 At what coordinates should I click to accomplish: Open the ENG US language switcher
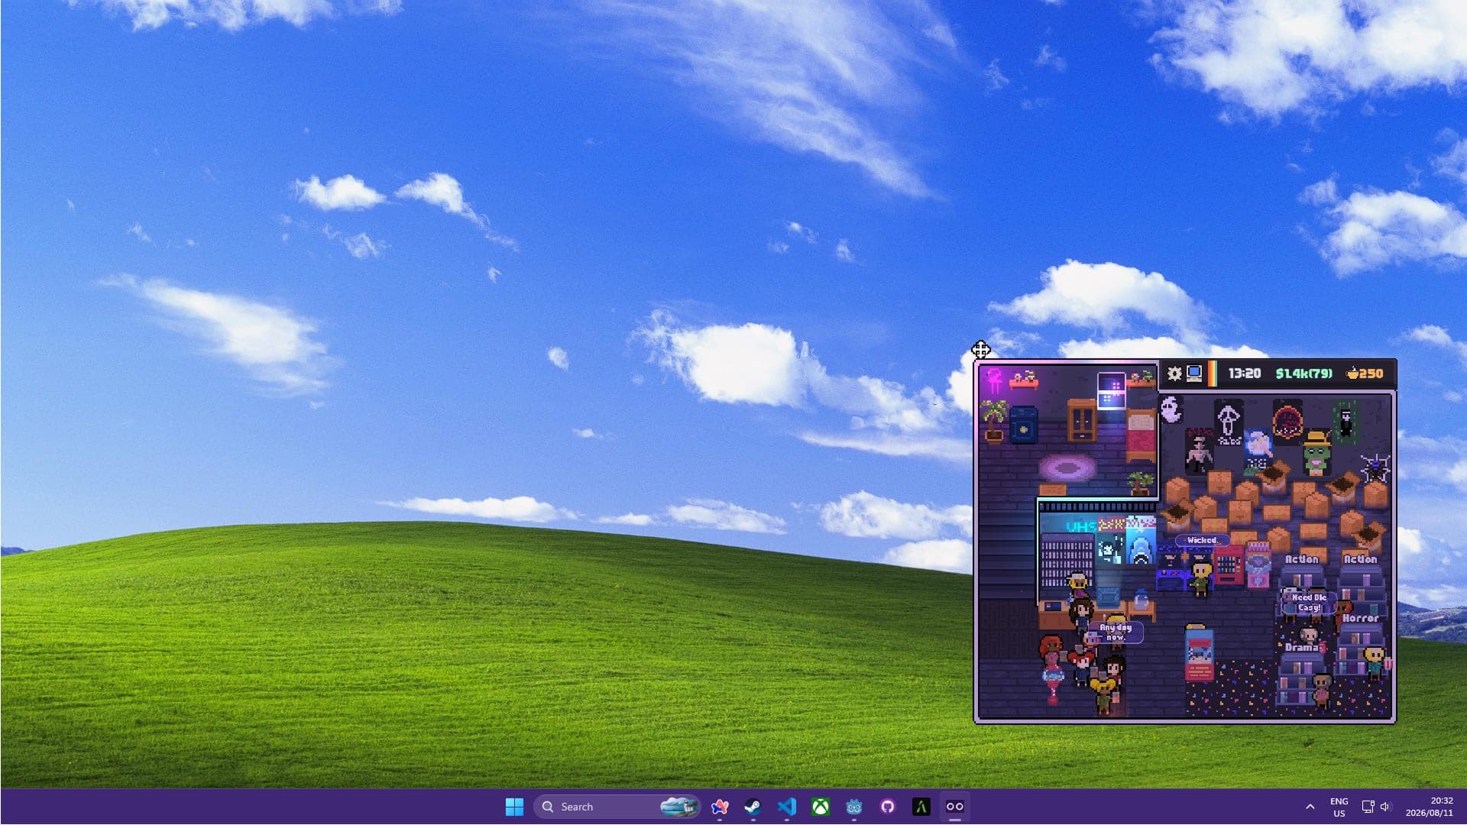click(1339, 807)
